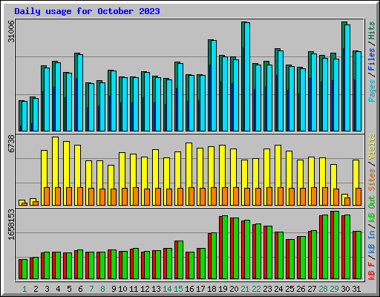Select day 17 on the x-axis
This screenshot has height=297, width=380.
click(200, 289)
